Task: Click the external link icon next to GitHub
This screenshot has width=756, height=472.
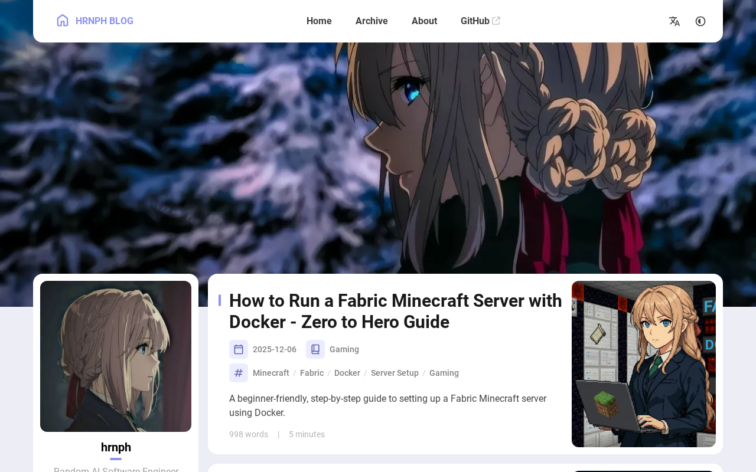Action: [x=496, y=21]
